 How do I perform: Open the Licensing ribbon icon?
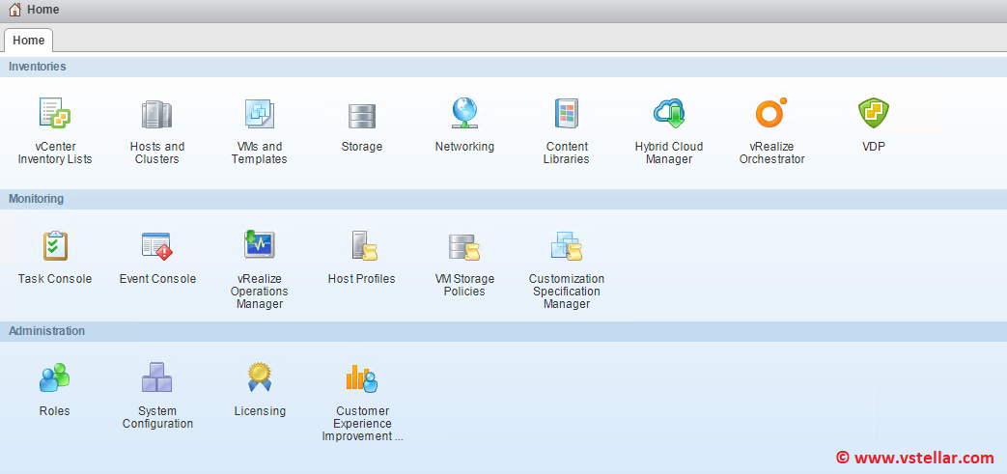tap(260, 377)
